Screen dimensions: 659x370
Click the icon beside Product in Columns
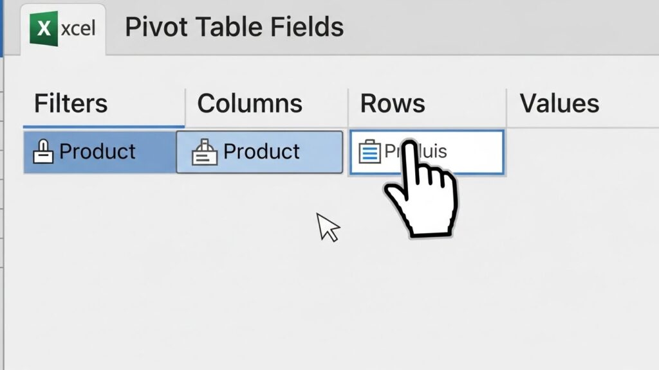click(204, 152)
